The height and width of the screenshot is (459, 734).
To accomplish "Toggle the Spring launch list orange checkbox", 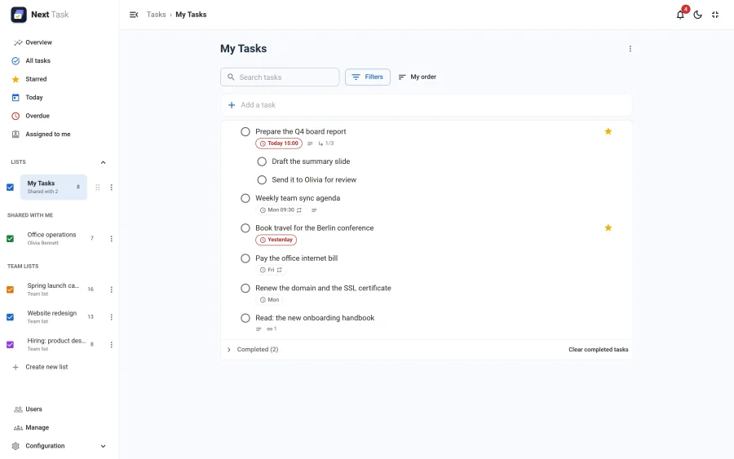I will pyautogui.click(x=10, y=289).
